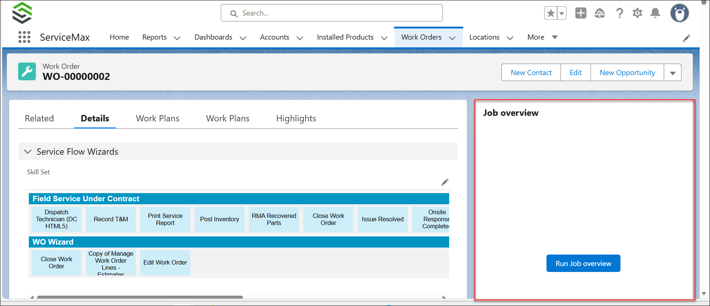Click the Run Job overview button
710x306 pixels.
tap(583, 263)
